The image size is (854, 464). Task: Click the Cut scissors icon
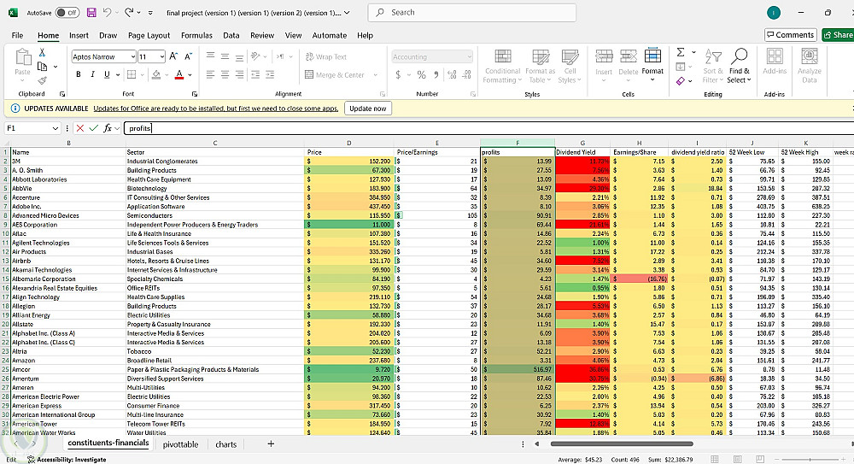tap(42, 53)
